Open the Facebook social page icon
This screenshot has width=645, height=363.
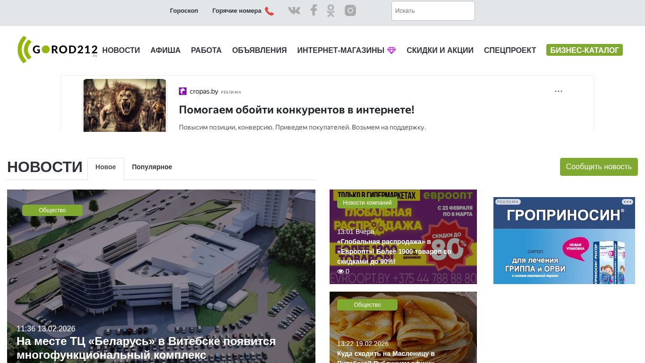point(314,10)
